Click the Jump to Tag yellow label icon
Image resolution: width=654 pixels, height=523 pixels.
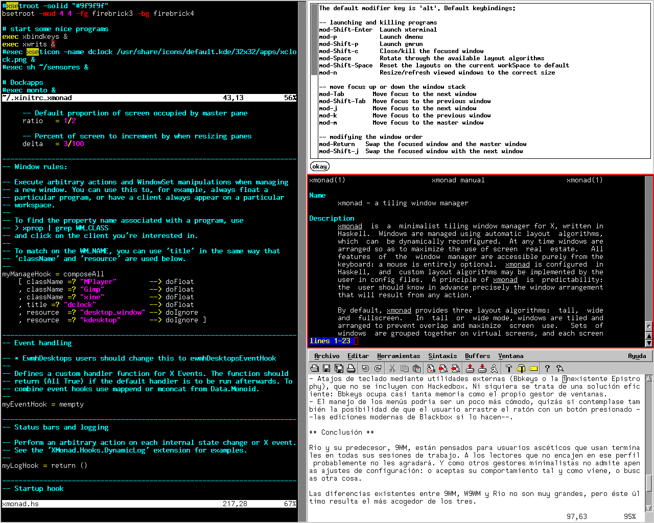click(533, 368)
